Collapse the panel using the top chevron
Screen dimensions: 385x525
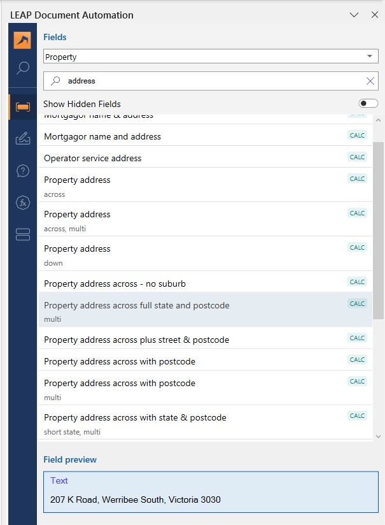(x=354, y=14)
